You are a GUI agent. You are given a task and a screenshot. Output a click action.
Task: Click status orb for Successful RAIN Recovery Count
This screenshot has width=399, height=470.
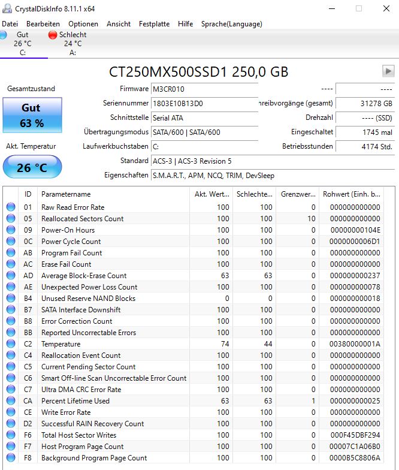pos(11,423)
